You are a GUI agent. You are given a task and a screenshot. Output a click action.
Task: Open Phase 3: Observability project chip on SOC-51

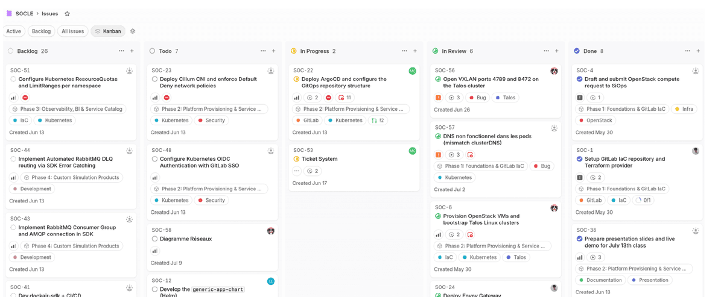(x=68, y=109)
